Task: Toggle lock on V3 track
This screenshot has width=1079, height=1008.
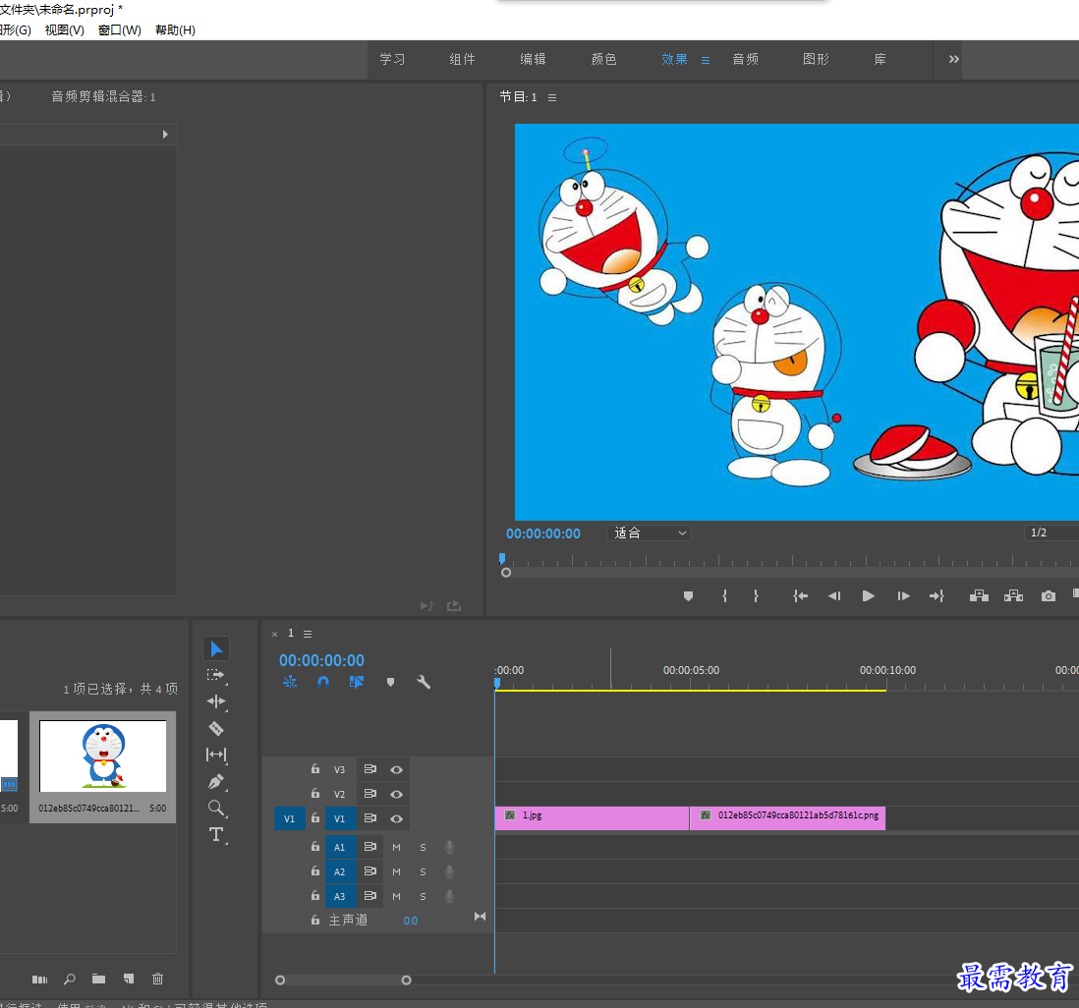Action: pyautogui.click(x=315, y=769)
